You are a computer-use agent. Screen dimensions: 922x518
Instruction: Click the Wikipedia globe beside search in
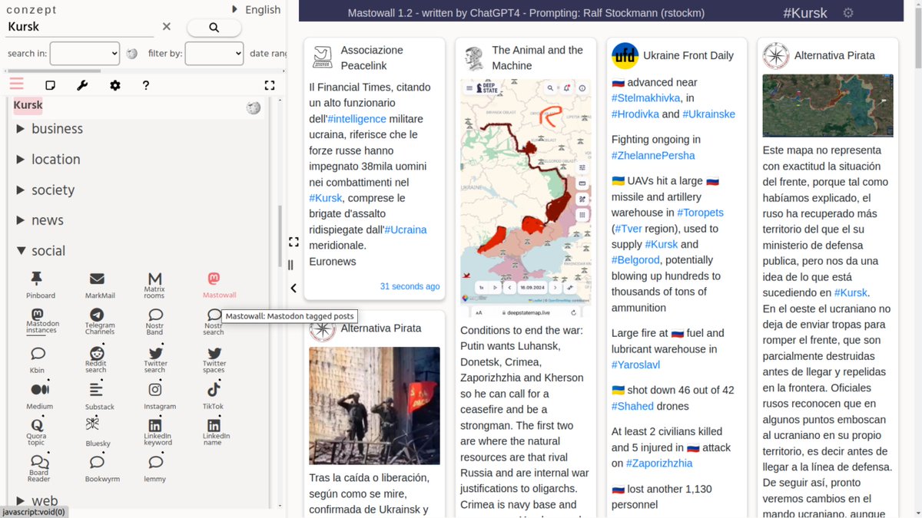[x=132, y=54]
